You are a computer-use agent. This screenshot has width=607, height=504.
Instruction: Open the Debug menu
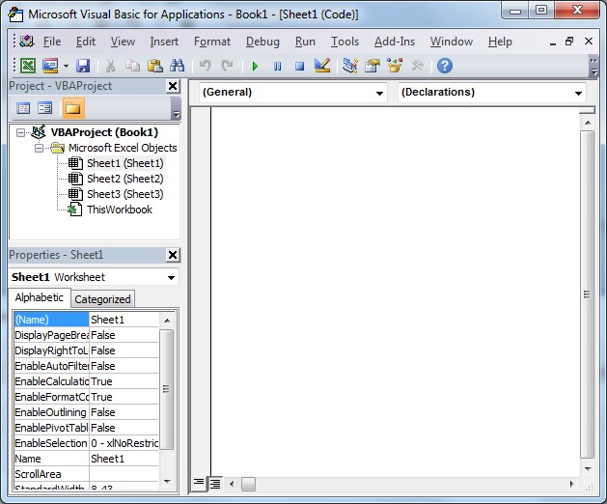(262, 42)
